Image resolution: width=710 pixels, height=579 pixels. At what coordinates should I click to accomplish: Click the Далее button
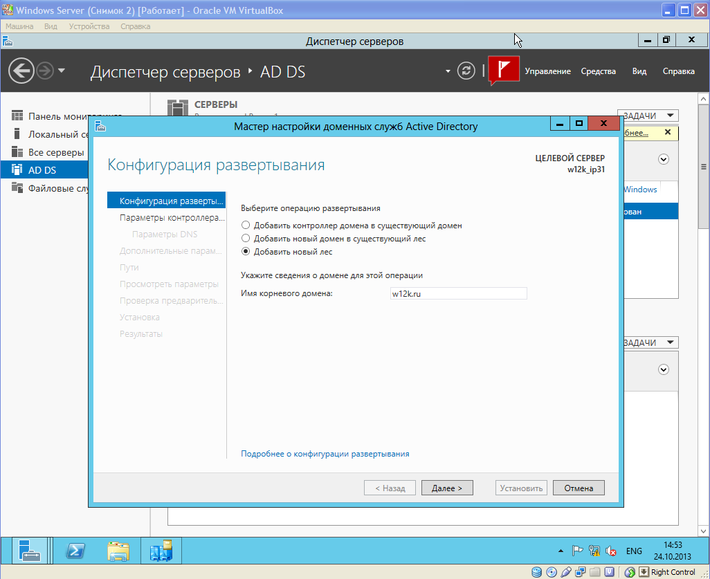click(x=447, y=488)
